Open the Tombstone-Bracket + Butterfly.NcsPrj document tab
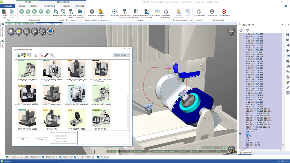The height and width of the screenshot is (163, 290). pos(20,24)
